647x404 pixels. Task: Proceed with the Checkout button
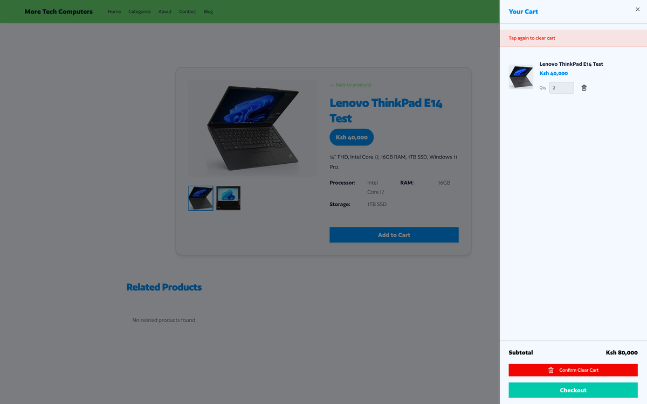(x=573, y=390)
